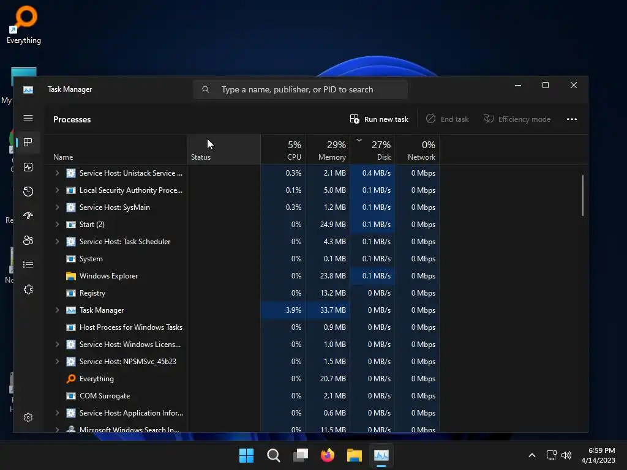Click the Efficiency mode button
The image size is (627, 470).
click(x=517, y=119)
